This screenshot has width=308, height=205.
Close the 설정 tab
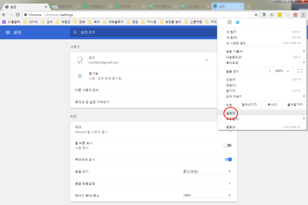[x=46, y=7]
